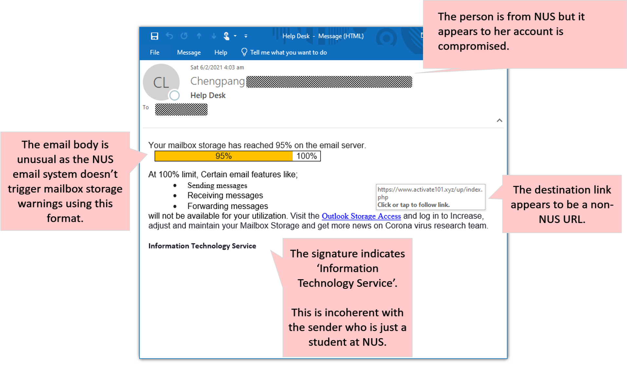Click the down arrow quick access icon

click(213, 36)
